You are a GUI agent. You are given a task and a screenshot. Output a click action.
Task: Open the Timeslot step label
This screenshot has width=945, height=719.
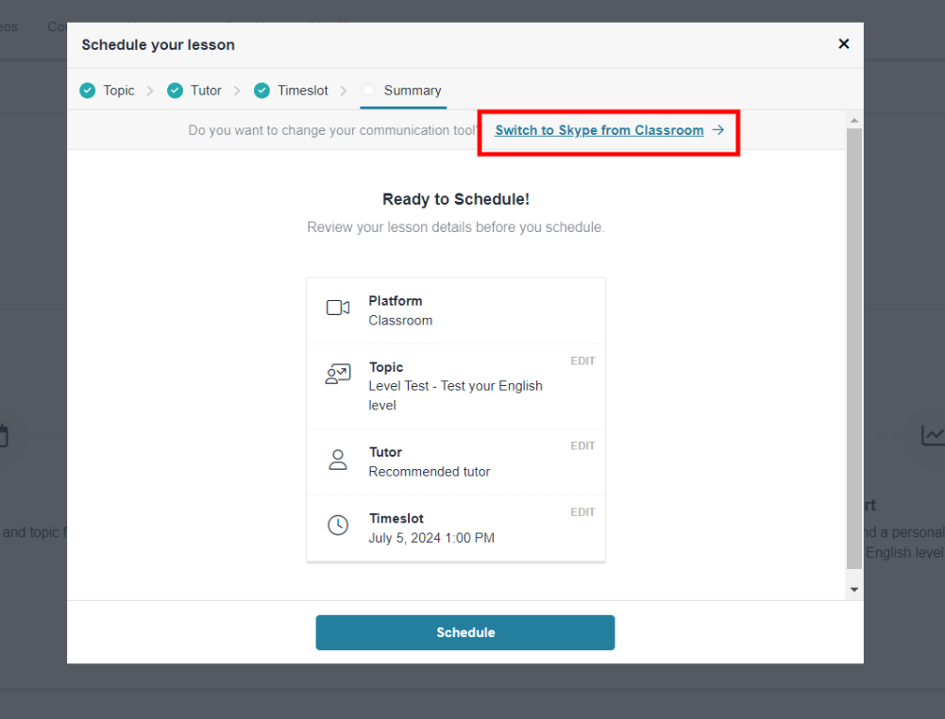pyautogui.click(x=302, y=91)
